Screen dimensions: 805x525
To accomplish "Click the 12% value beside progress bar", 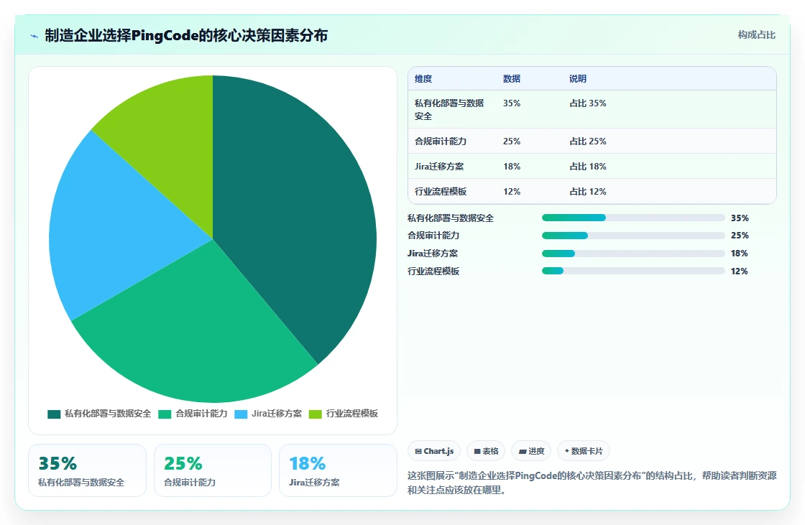I will pos(740,271).
